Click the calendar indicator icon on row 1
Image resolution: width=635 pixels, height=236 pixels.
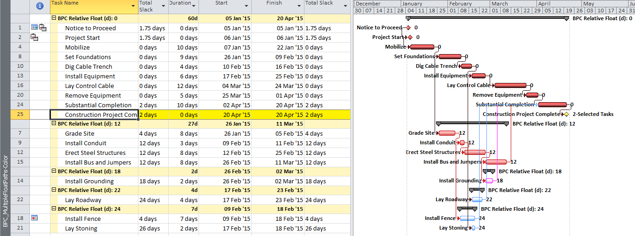34,28
